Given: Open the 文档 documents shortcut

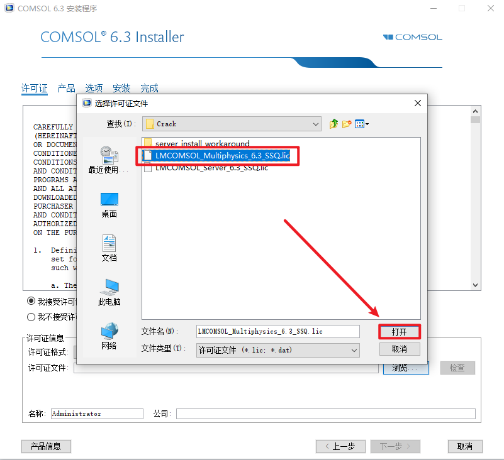Looking at the screenshot, I should (x=109, y=248).
